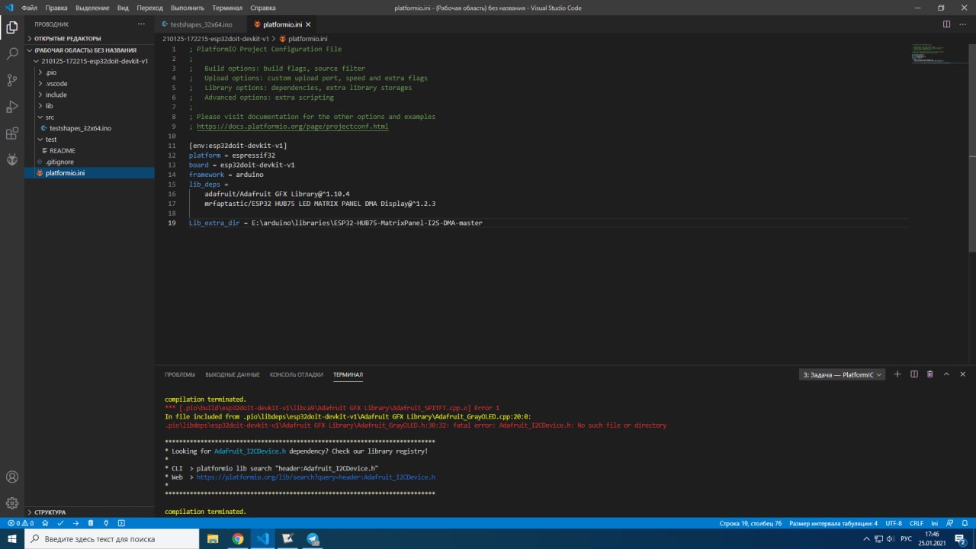Click the PlatformIO Home icon in status bar
Screen dimensions: 976x549
click(45, 523)
